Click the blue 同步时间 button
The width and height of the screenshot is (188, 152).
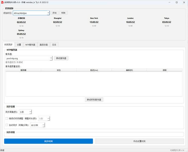pos(48,141)
